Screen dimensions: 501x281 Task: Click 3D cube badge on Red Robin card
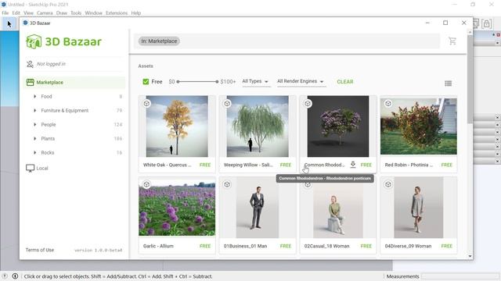388,104
